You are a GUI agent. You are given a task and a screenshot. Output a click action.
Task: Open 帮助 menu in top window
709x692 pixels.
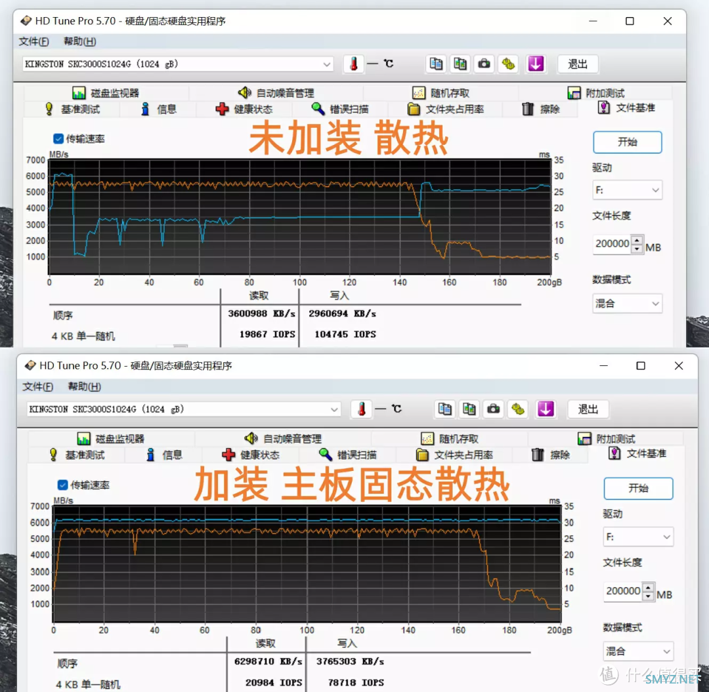point(79,41)
